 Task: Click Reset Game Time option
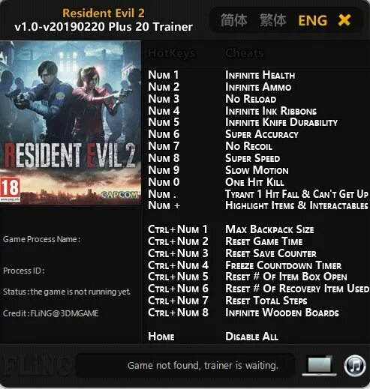[264, 241]
